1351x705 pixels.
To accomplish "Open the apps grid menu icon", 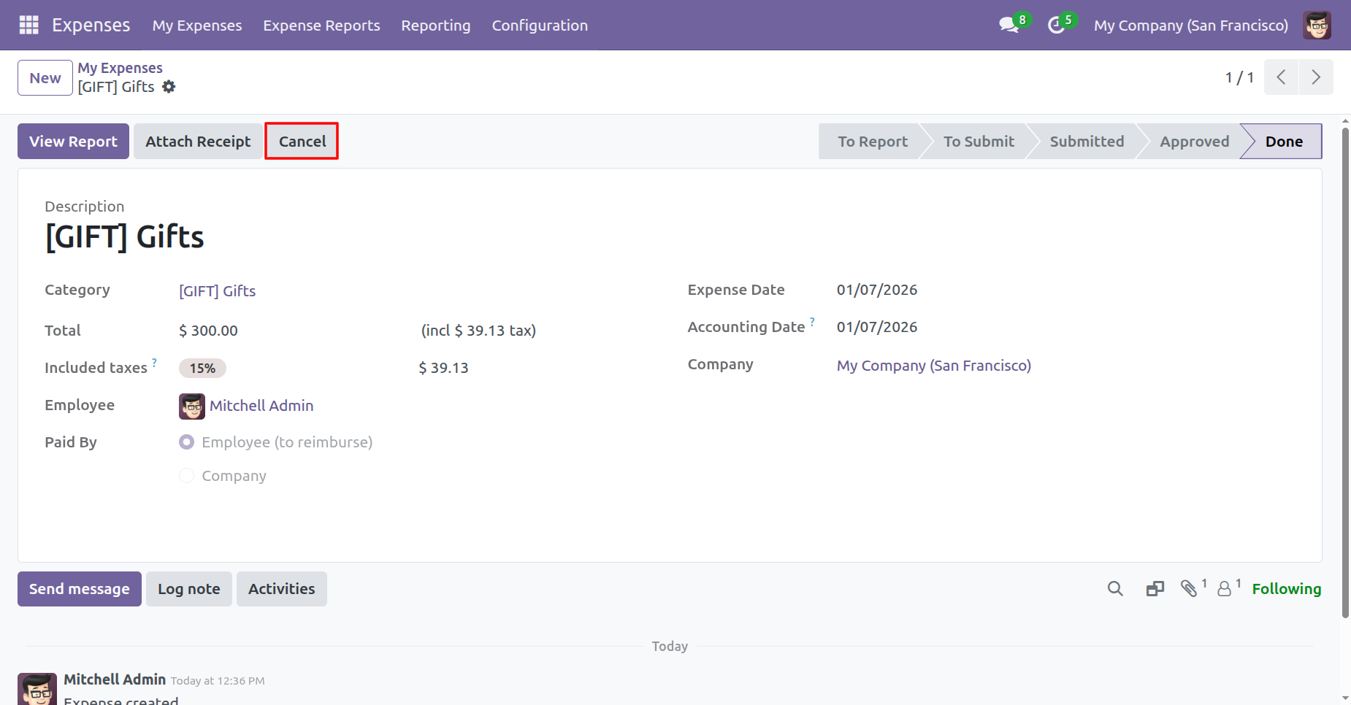I will (x=28, y=25).
